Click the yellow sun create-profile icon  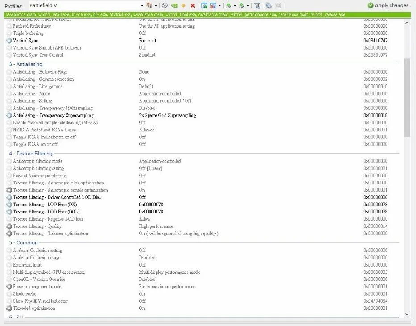coord(183,5)
